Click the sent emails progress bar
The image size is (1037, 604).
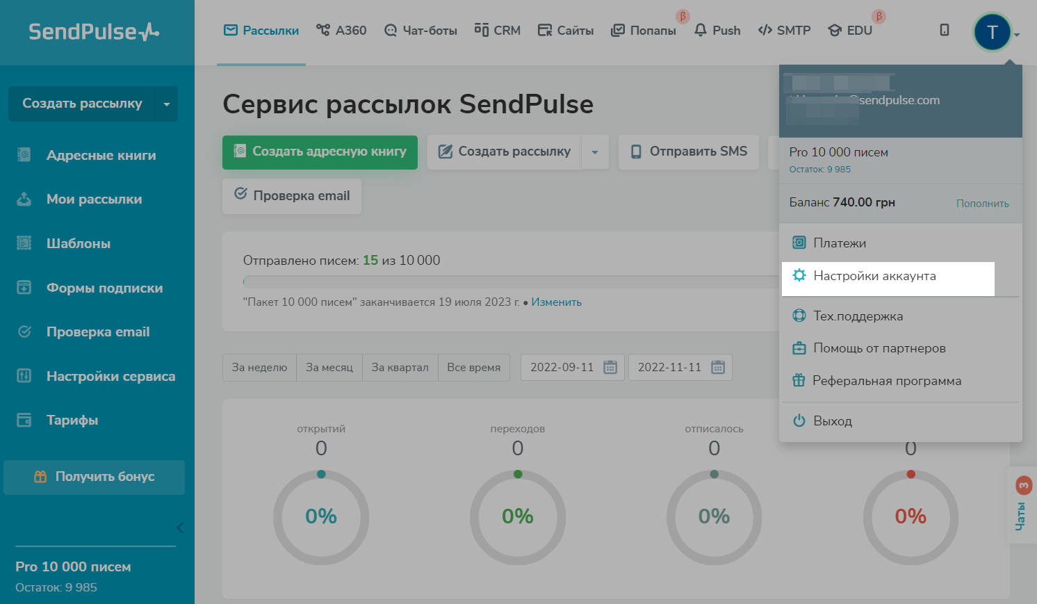tap(511, 281)
